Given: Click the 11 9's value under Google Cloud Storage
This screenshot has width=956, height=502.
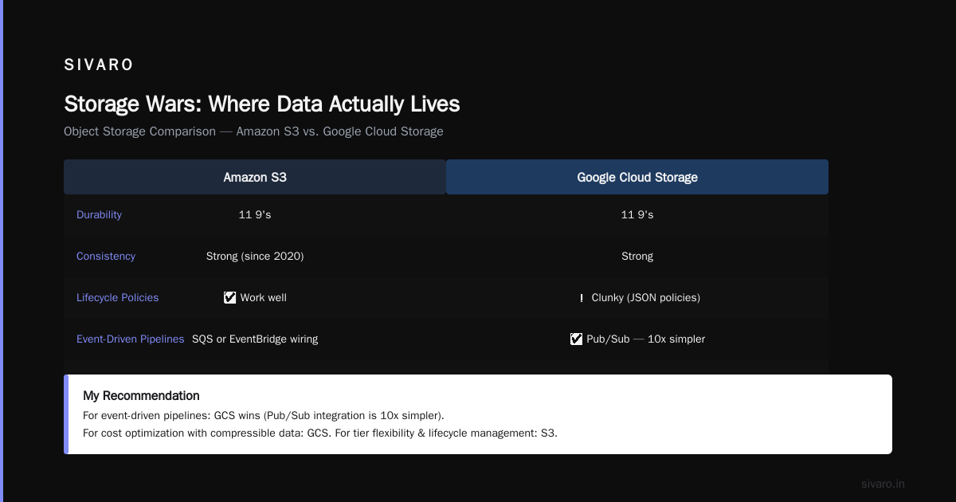Looking at the screenshot, I should 637,214.
